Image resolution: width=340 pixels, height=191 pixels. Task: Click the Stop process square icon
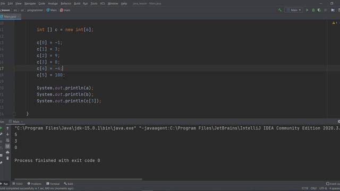tap(326, 10)
